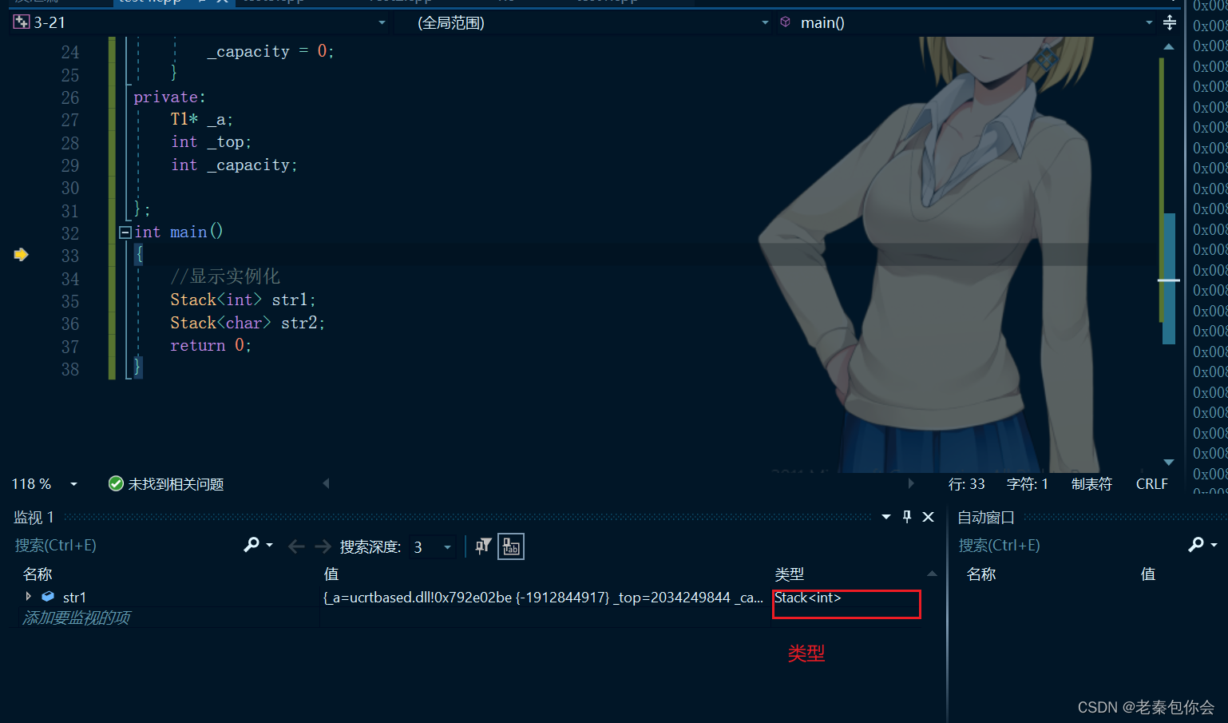This screenshot has height=723, width=1228.
Task: Click code line Stack<char> str2;
Action: (248, 324)
